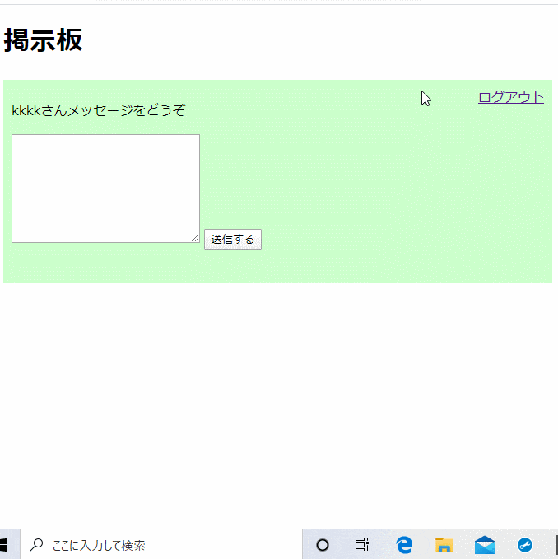Launch Microsoft Edge from taskbar
Viewport: 558px width, 559px height.
[404, 545]
